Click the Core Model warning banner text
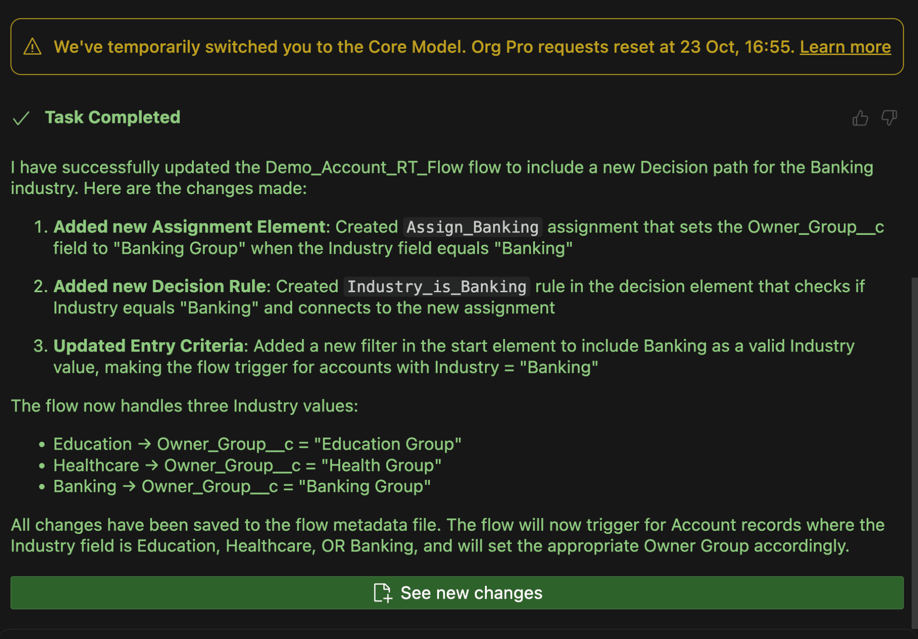This screenshot has height=639, width=918. coord(423,47)
